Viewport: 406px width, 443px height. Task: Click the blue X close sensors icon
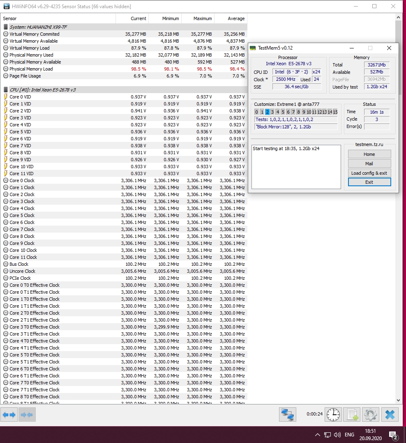pyautogui.click(x=390, y=414)
